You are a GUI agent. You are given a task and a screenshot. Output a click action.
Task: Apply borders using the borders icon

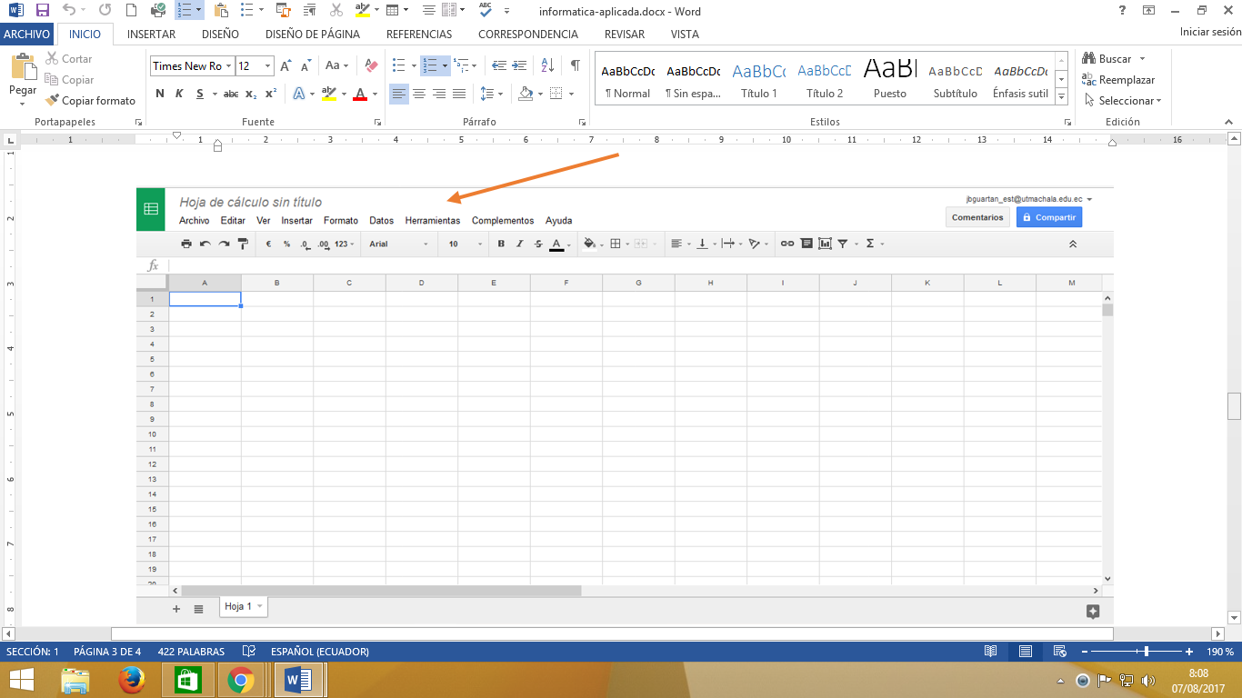[556, 94]
